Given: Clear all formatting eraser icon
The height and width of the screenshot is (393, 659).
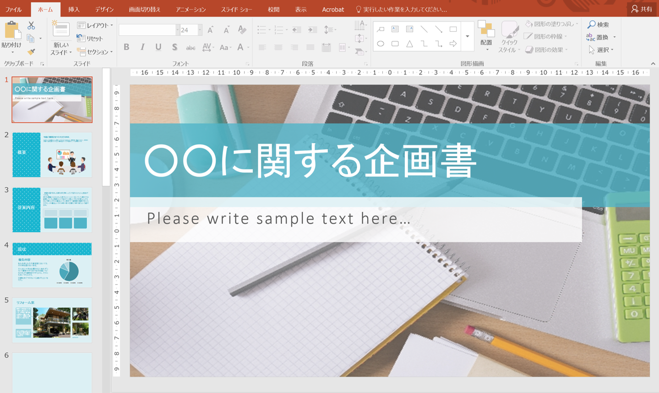Looking at the screenshot, I should coord(242,30).
